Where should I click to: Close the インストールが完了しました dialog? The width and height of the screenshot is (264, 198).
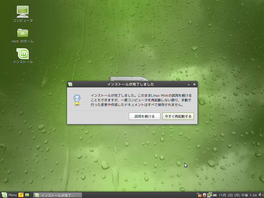click(194, 84)
